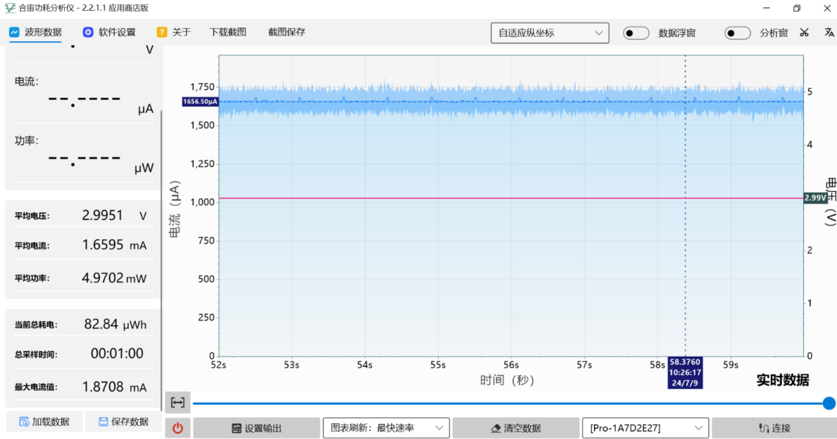Click the 平均电压 value 2.9951
Image resolution: width=837 pixels, height=439 pixels.
[x=103, y=215]
